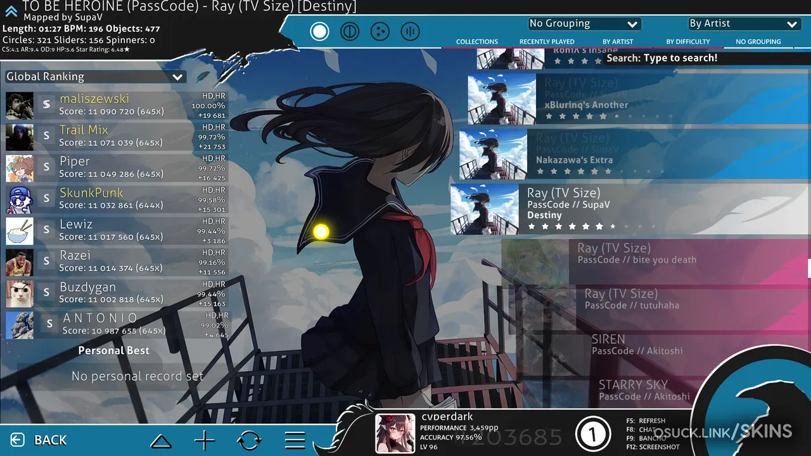Viewport: 811px width, 456px height.
Task: Click Trail Mix's avatar
Action: [x=20, y=137]
